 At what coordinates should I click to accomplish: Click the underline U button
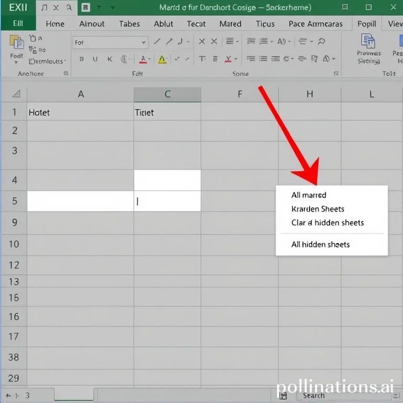tap(95, 59)
